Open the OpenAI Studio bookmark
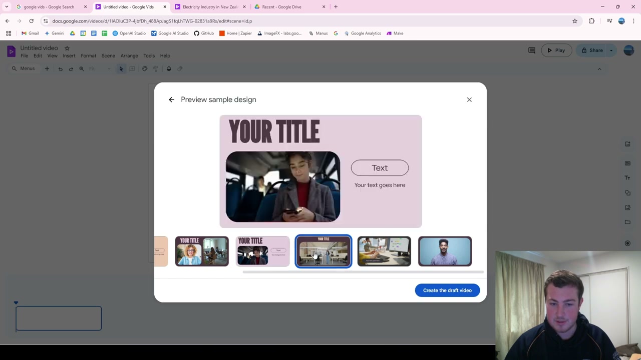This screenshot has width=641, height=360. [x=129, y=33]
